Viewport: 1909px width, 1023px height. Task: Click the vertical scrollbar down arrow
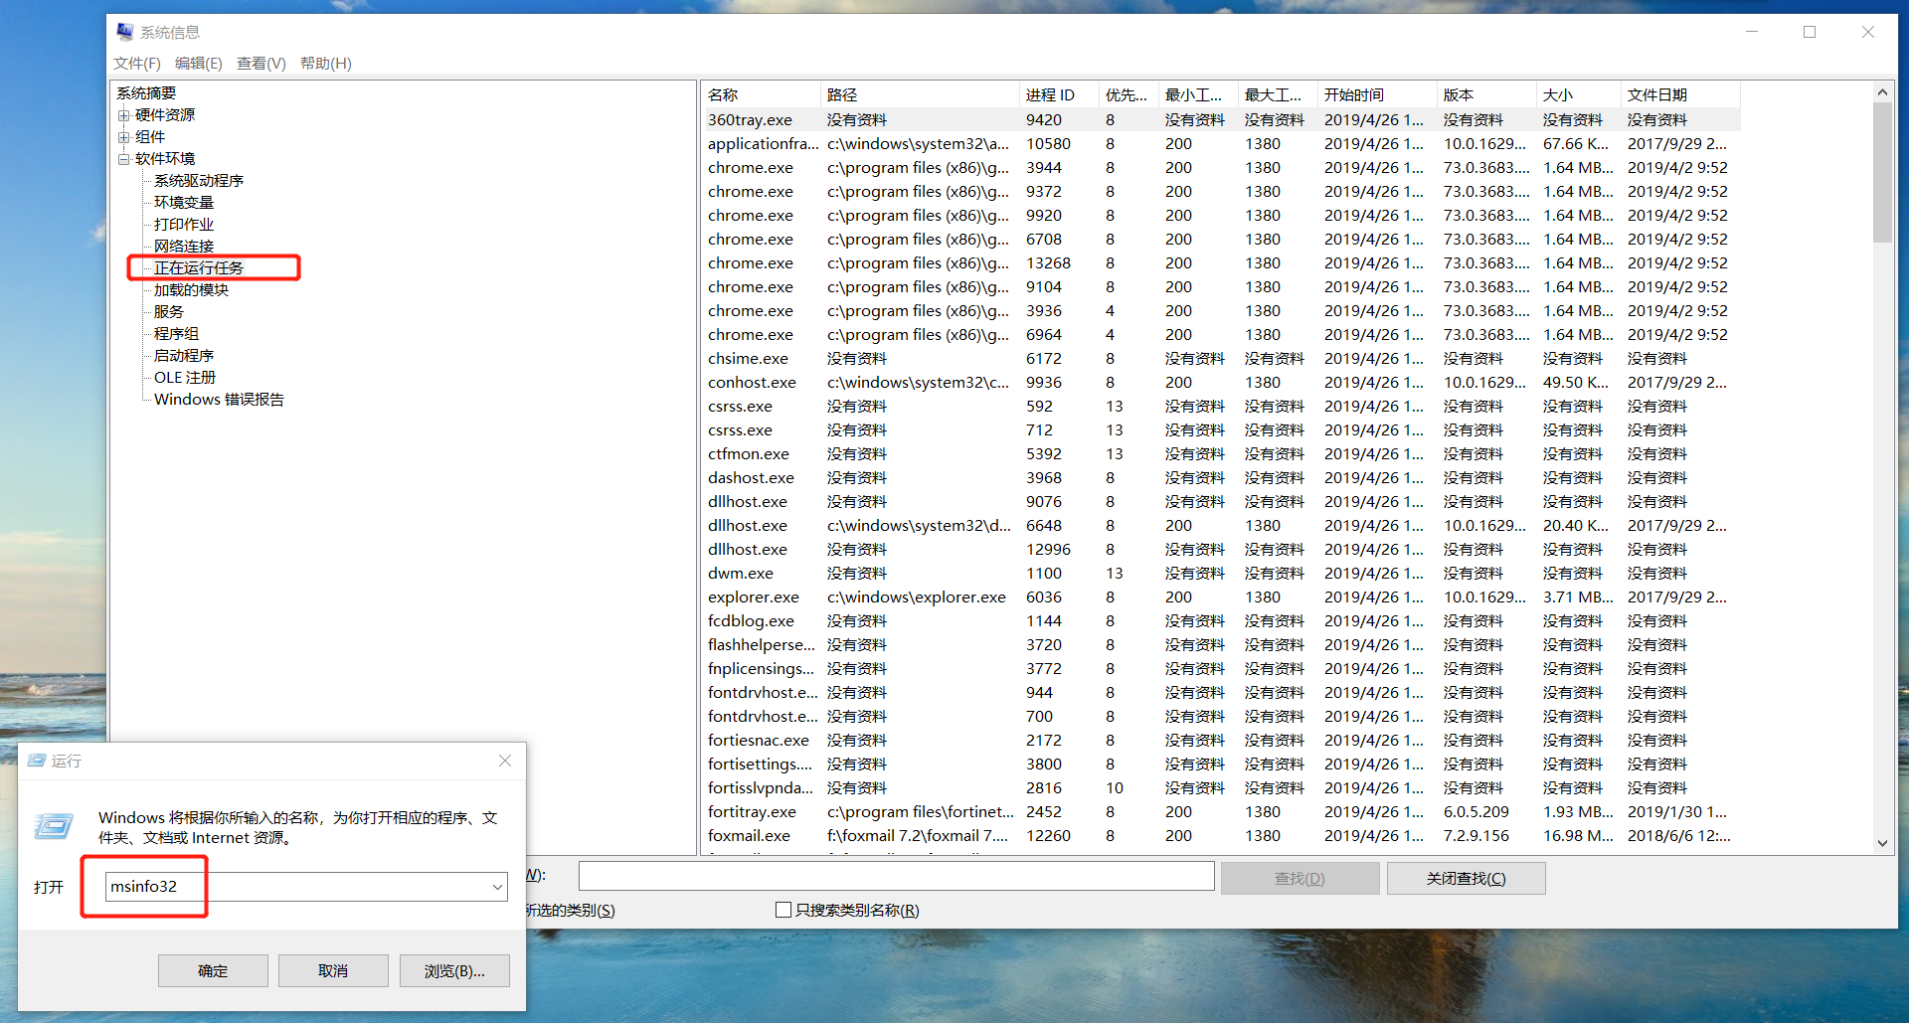coord(1882,843)
